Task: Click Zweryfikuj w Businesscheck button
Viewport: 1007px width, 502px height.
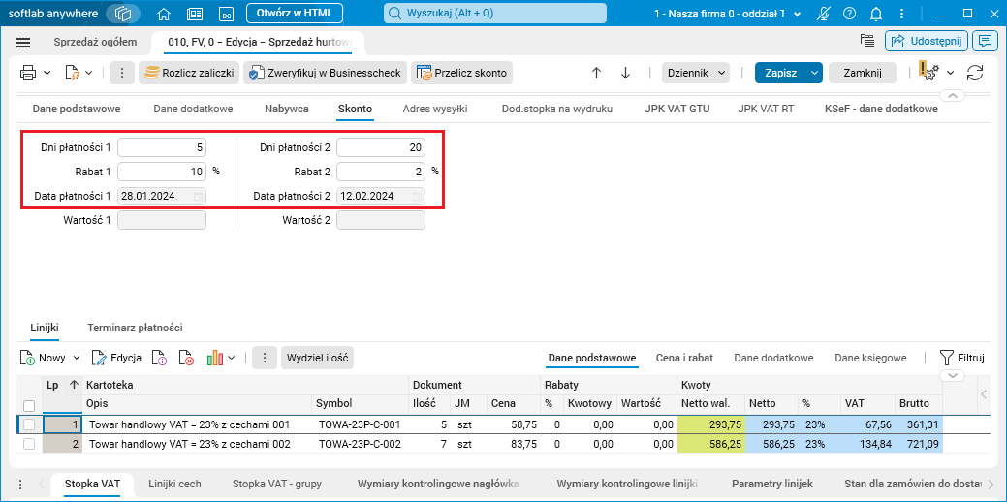Action: point(325,74)
